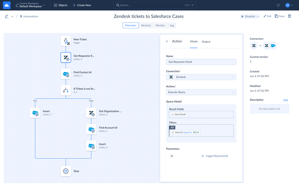
Task: Select the Find Account Id node icon
Action: [x=92, y=129]
